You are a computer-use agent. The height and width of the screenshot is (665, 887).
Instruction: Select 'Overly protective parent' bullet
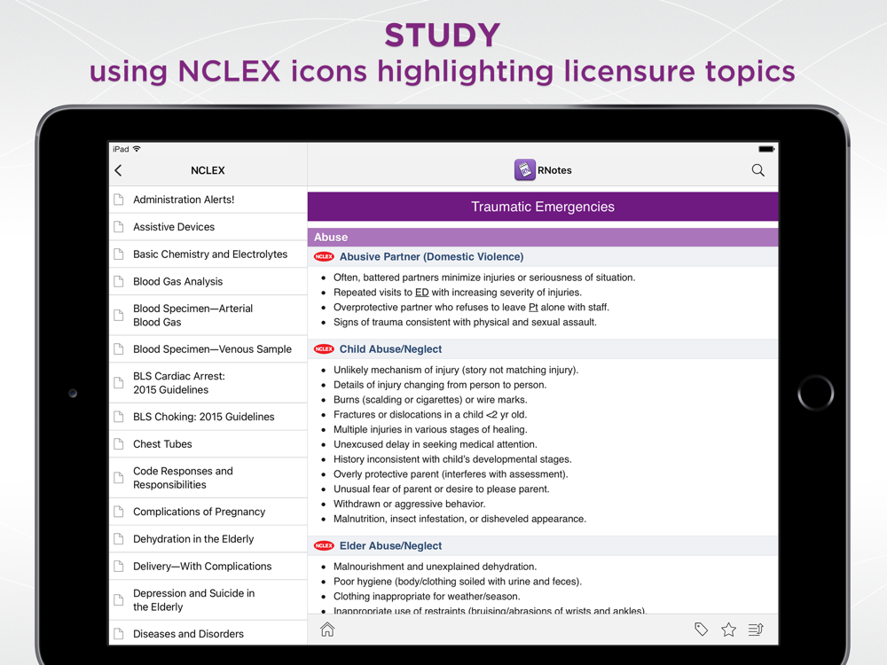coord(451,473)
